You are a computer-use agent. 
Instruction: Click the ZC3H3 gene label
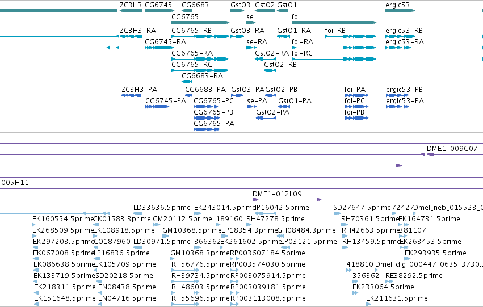point(131,5)
